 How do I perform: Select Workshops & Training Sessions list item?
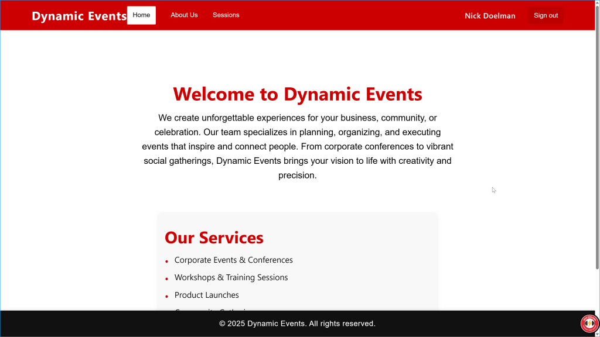pyautogui.click(x=231, y=277)
